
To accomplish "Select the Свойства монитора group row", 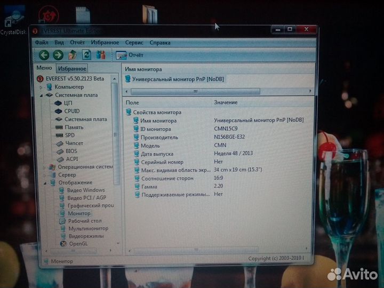I will pyautogui.click(x=157, y=113).
